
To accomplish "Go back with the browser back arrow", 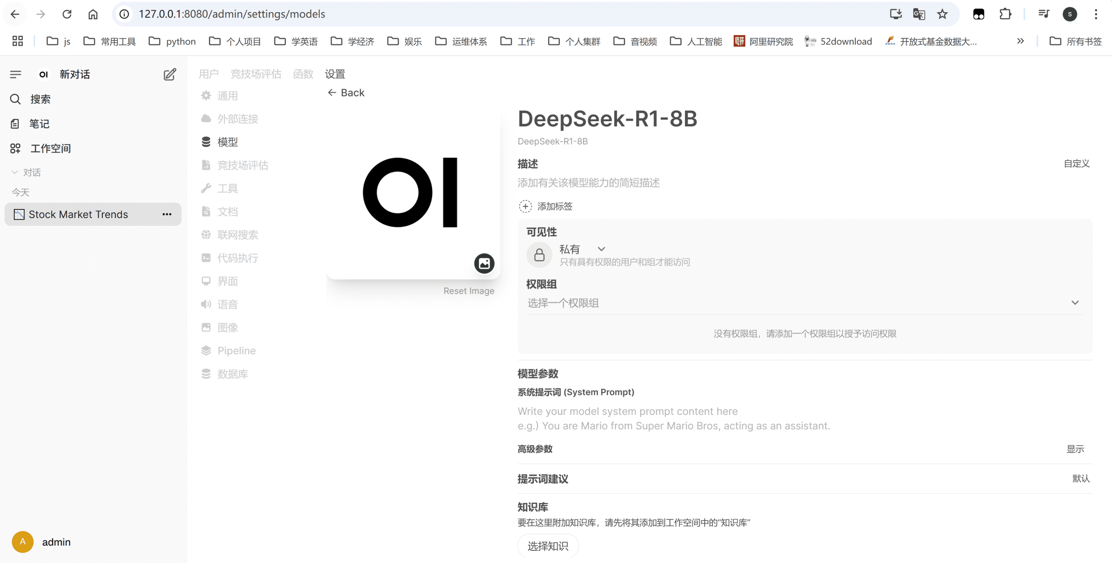I will [15, 14].
